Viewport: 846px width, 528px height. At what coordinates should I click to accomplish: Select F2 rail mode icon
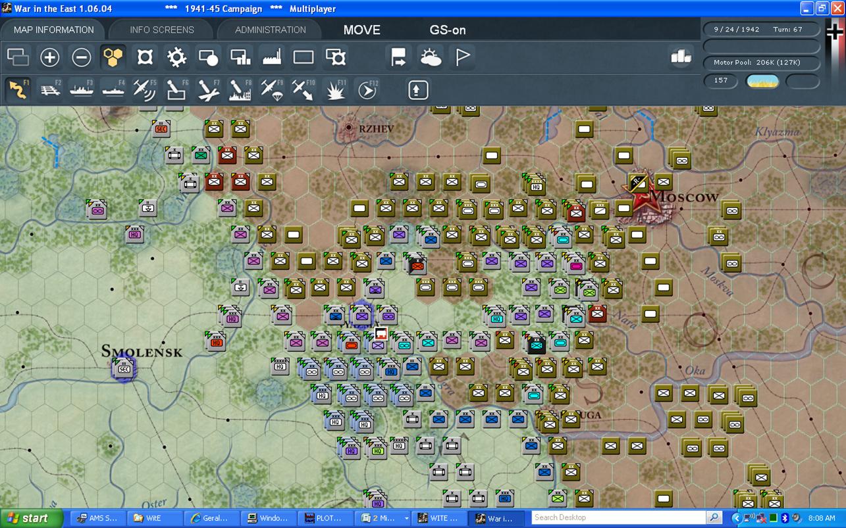pos(50,89)
